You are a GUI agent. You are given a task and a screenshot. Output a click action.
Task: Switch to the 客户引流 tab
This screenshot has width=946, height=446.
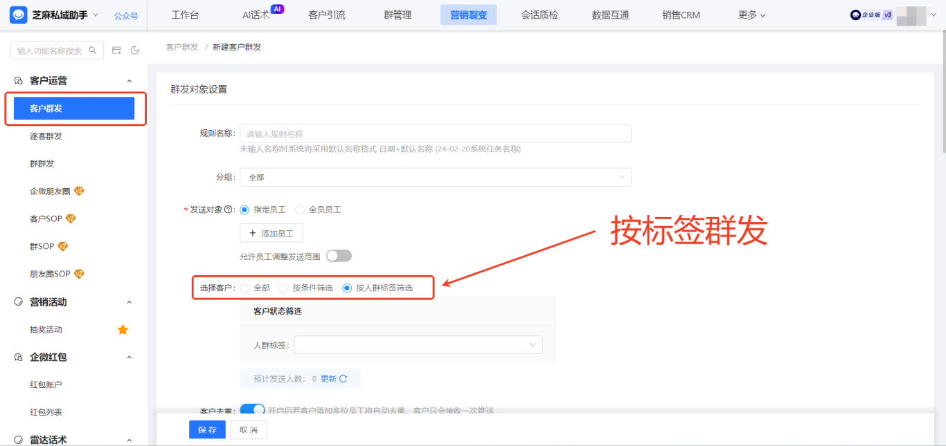point(327,15)
